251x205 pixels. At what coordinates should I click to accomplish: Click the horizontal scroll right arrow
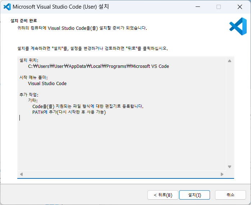pos(222,174)
